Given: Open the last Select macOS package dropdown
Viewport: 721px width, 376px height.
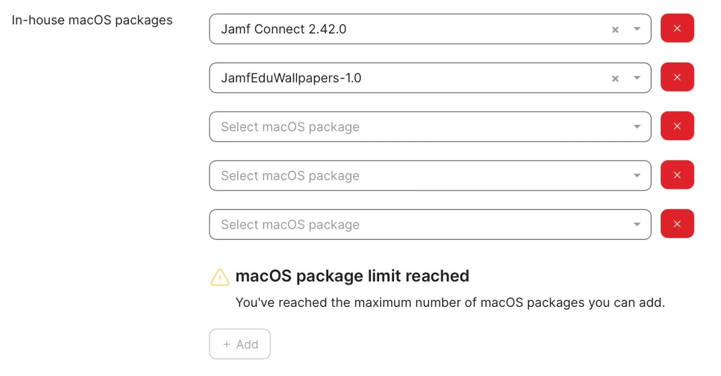Looking at the screenshot, I should (637, 224).
